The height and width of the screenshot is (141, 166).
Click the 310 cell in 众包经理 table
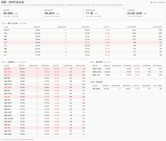[71, 103]
